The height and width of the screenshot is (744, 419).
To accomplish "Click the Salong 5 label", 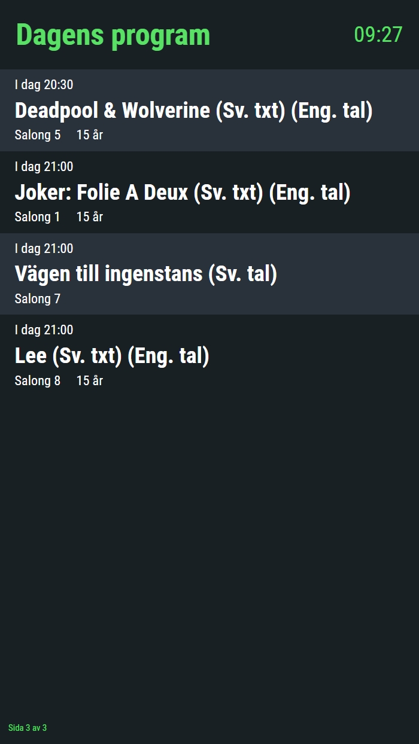I will (38, 135).
